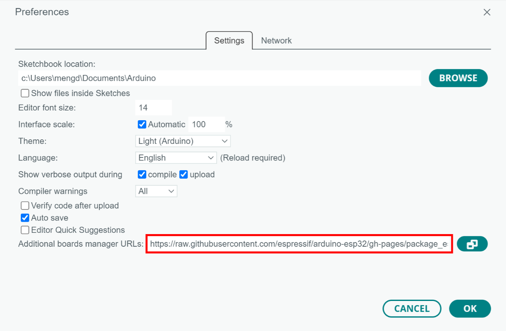Image resolution: width=506 pixels, height=331 pixels.
Task: Enable Editor Quick Suggestions option
Action: tap(25, 230)
